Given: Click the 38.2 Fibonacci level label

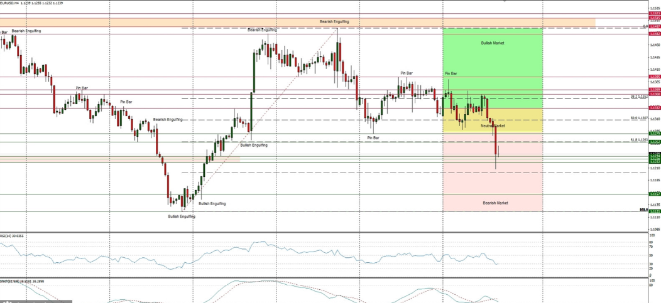Looking at the screenshot, I should coord(639,97).
